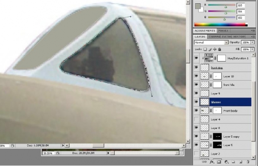
Task: Switch to the Channels tab
Action: [x=215, y=37]
